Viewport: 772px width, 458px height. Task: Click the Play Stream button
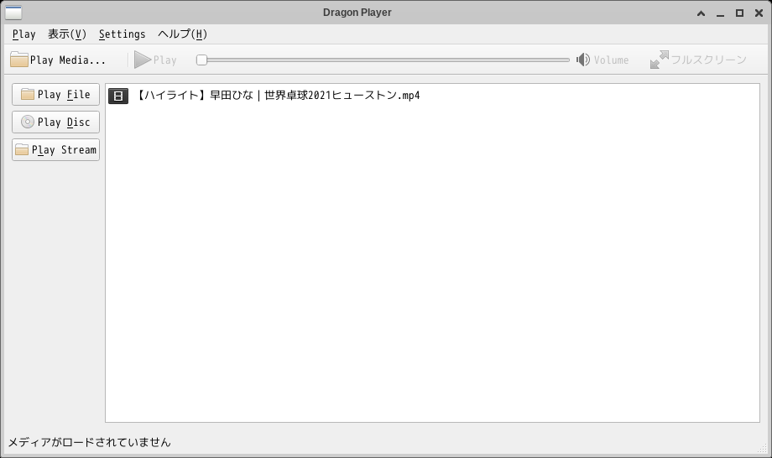(55, 149)
